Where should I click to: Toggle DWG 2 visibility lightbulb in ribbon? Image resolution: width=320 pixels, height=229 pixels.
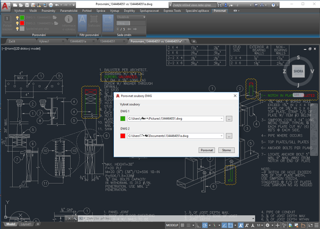coord(17,23)
